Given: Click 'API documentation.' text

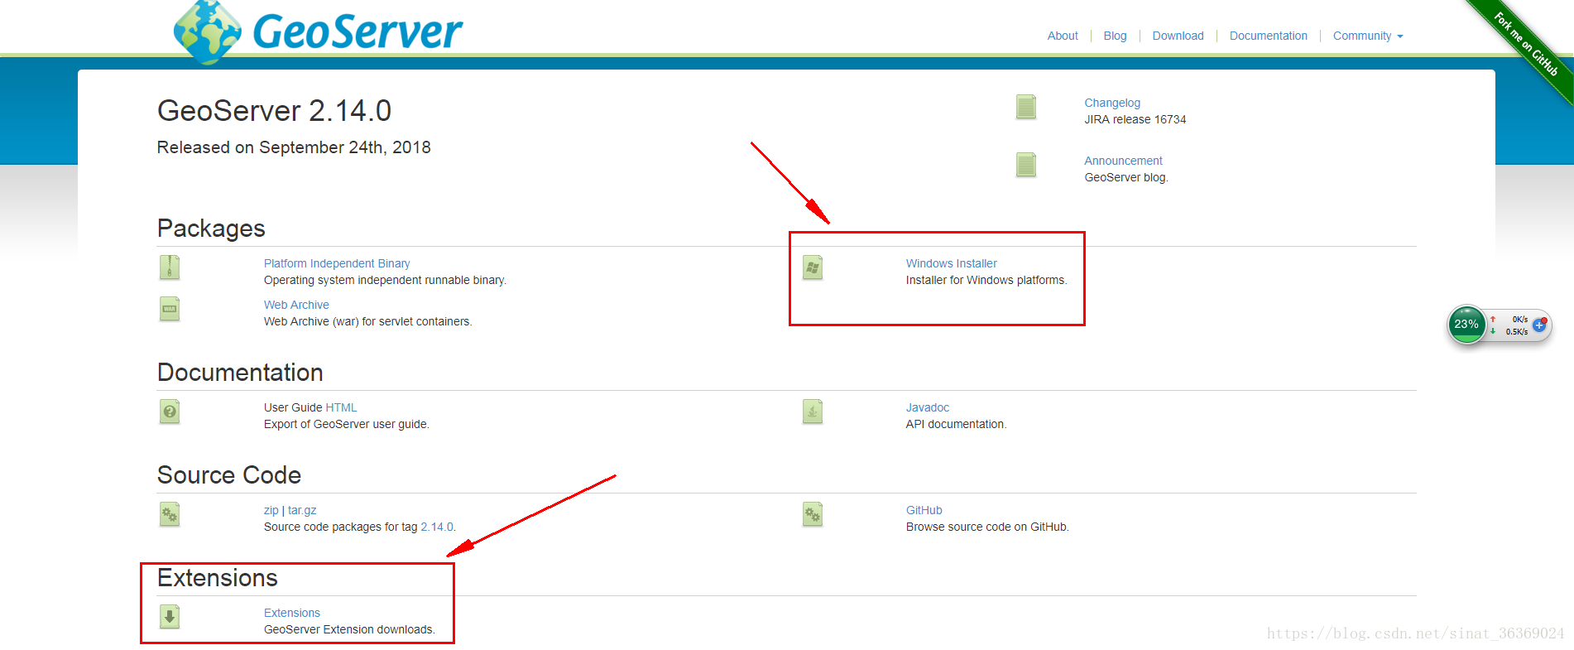Looking at the screenshot, I should point(956,424).
